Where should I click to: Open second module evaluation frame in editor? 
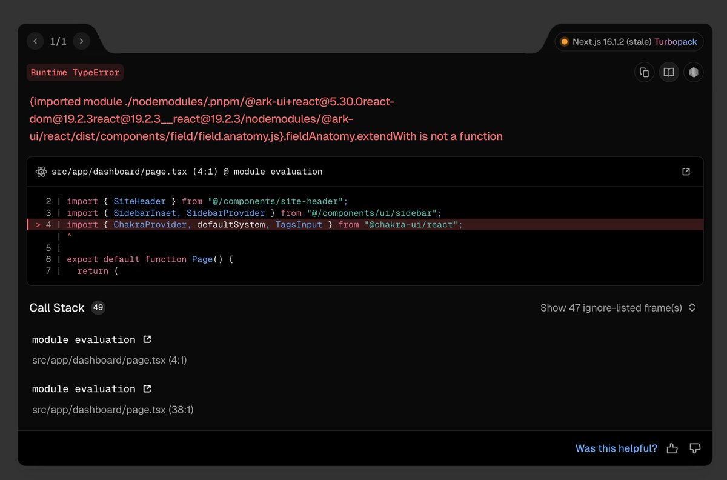click(x=147, y=388)
